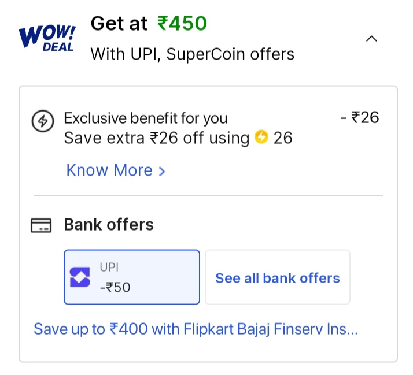
Task: Tap the Bank offers card icon
Action: [40, 225]
